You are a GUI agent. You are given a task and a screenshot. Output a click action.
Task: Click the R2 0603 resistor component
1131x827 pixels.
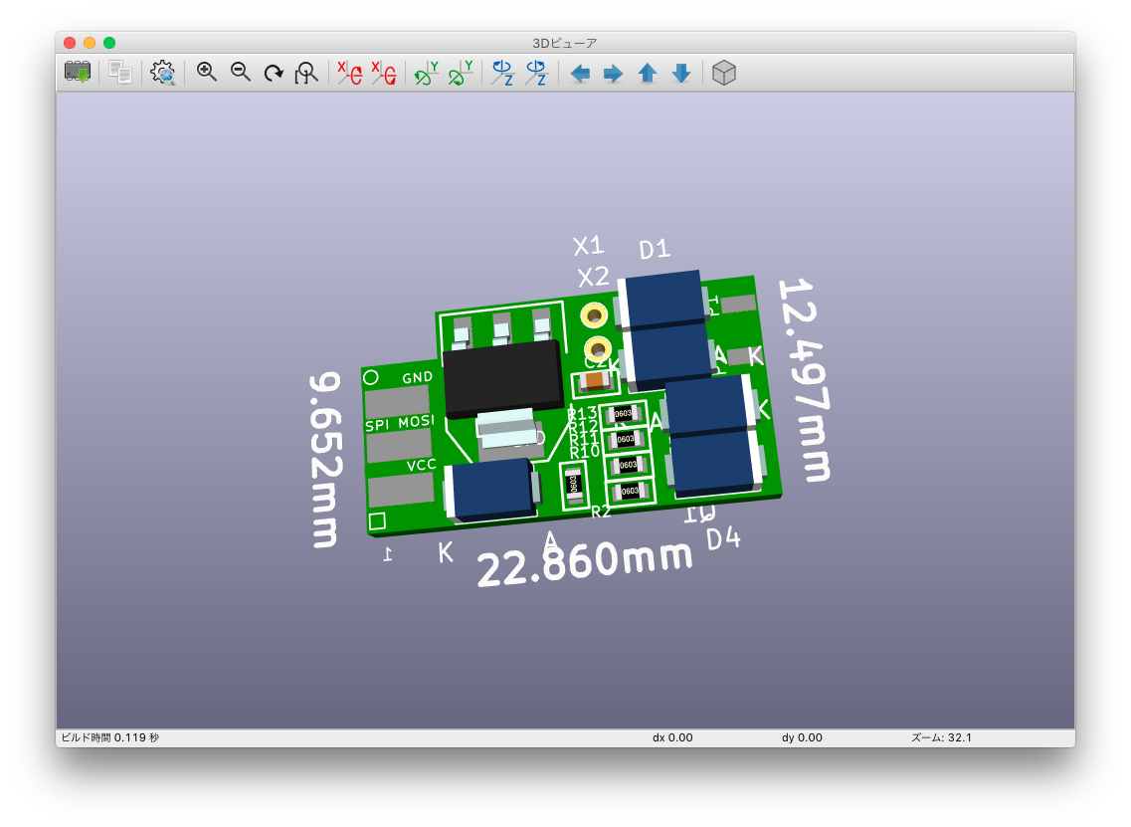(573, 484)
